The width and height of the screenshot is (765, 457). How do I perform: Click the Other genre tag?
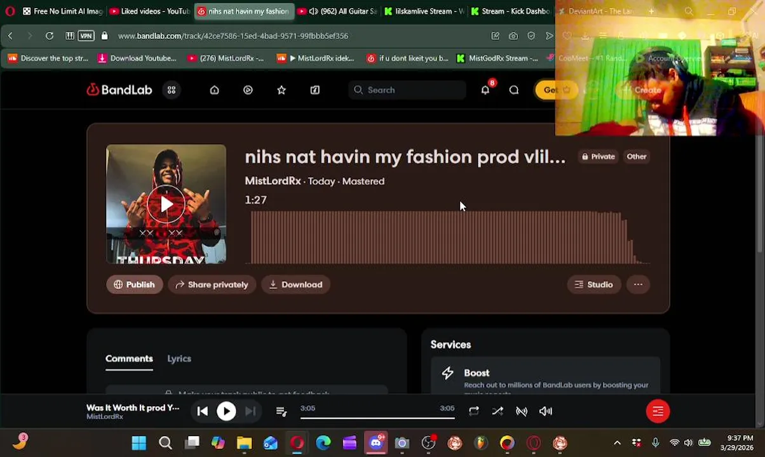[637, 157]
